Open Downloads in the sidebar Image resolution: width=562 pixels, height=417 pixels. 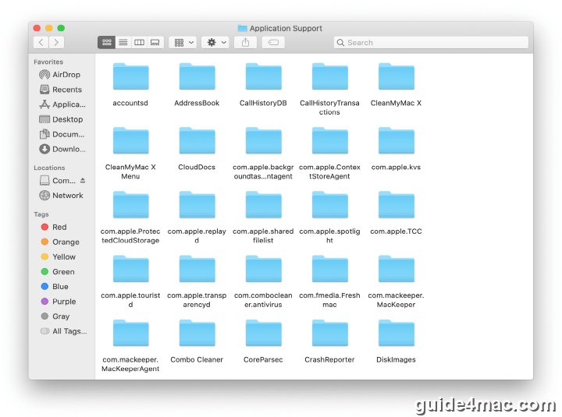click(62, 149)
